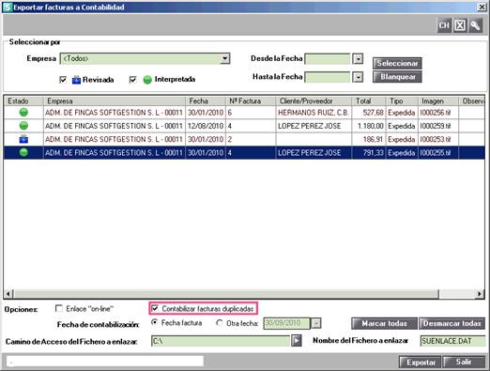Sort by the Fecha column header

click(x=206, y=101)
